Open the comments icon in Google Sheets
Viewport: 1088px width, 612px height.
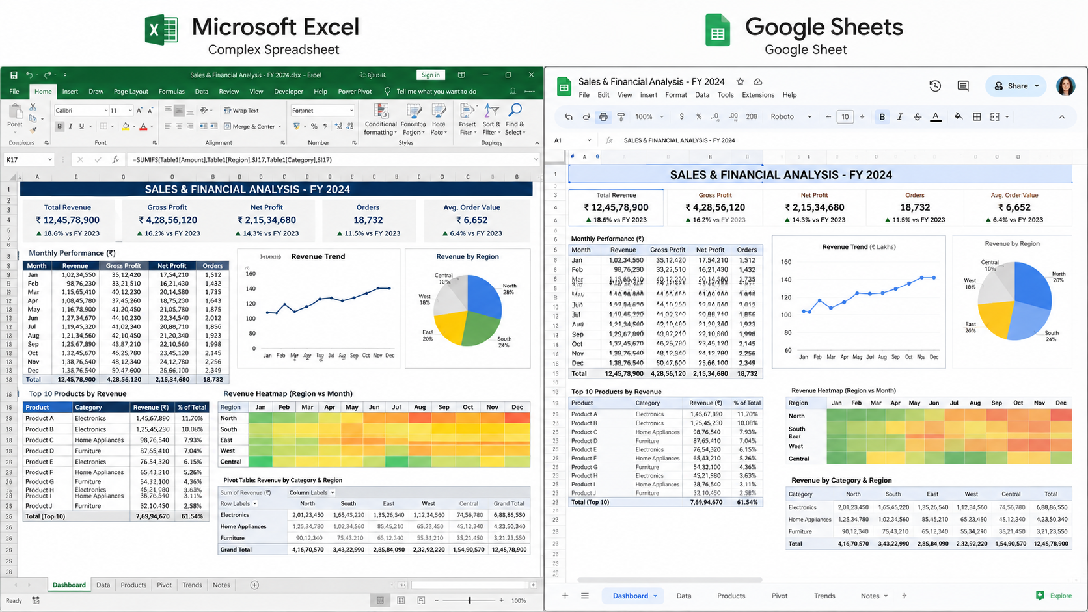(x=963, y=86)
